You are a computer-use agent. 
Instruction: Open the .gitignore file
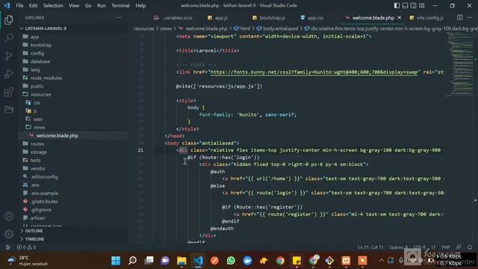[41, 209]
